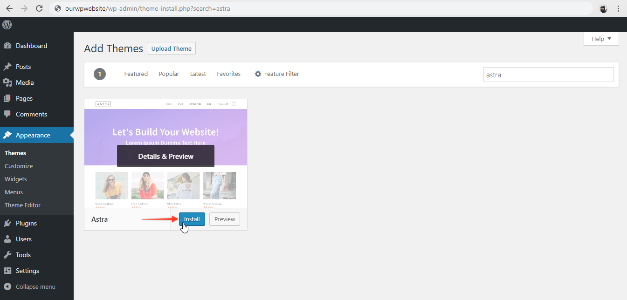Switch to the Featured themes tab

tap(136, 74)
